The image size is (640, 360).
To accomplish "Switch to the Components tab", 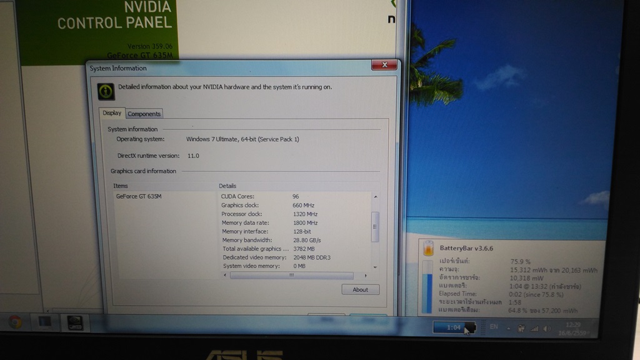I will pos(144,114).
